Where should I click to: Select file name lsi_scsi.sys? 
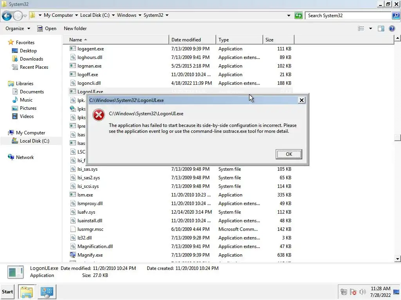tap(88, 186)
